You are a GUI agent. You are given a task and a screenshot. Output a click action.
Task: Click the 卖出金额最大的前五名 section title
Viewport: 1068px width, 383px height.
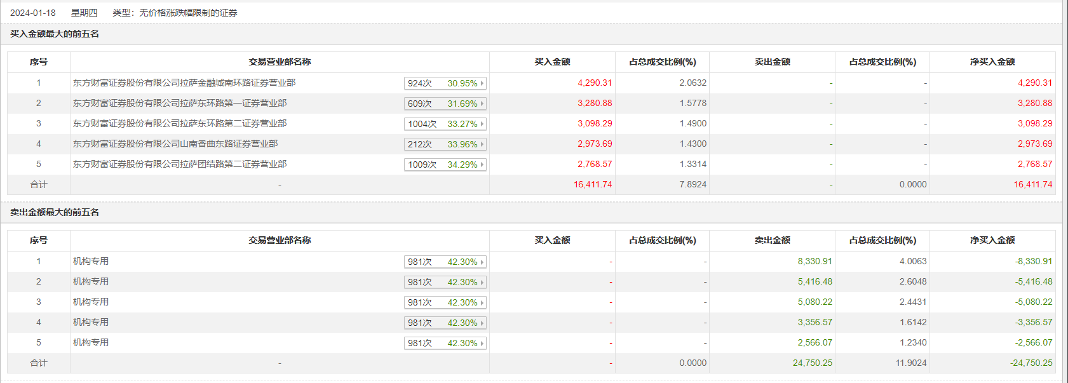pos(55,212)
